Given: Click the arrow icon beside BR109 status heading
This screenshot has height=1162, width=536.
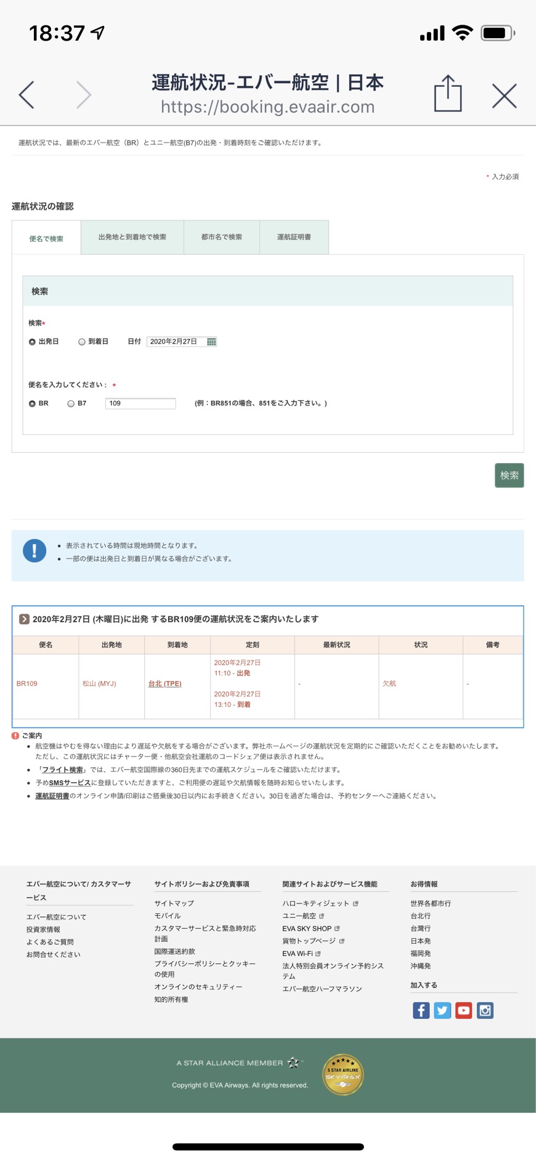Looking at the screenshot, I should 24,619.
